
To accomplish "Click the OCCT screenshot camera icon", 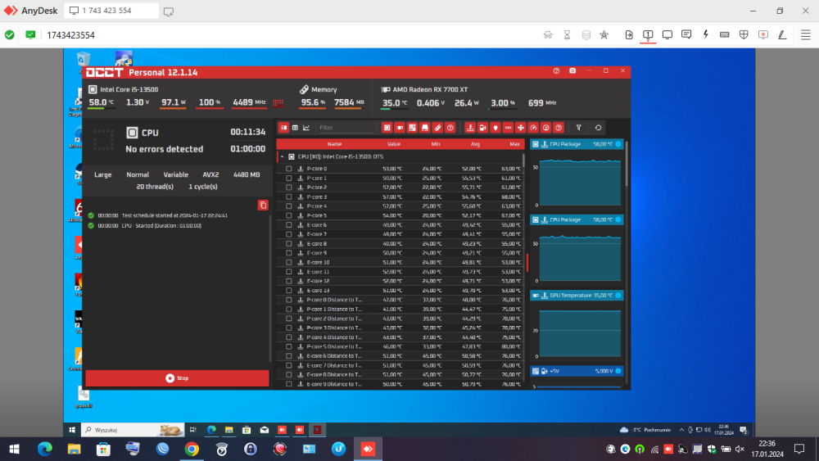I will coord(572,71).
